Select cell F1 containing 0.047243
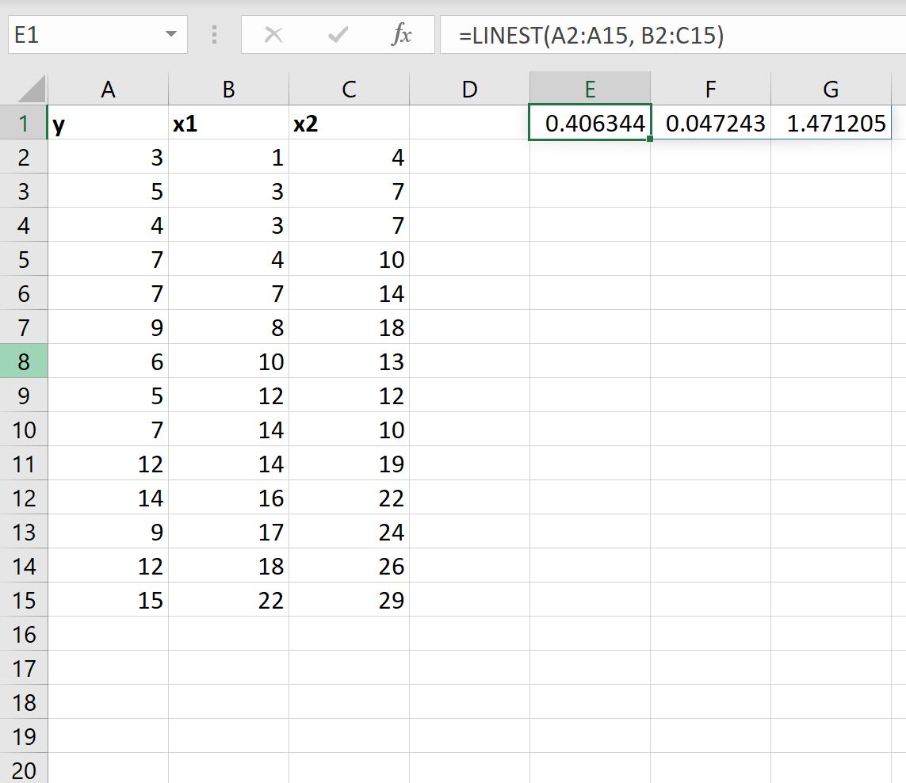Viewport: 906px width, 783px height. pyautogui.click(x=711, y=123)
